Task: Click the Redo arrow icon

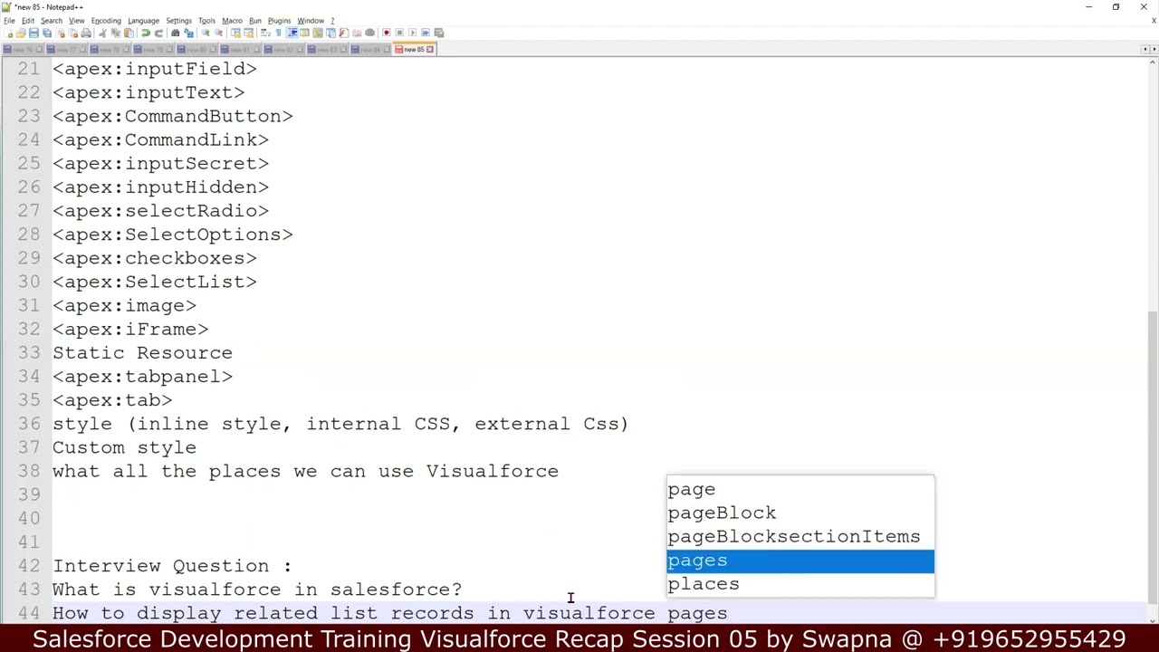Action: [x=158, y=33]
